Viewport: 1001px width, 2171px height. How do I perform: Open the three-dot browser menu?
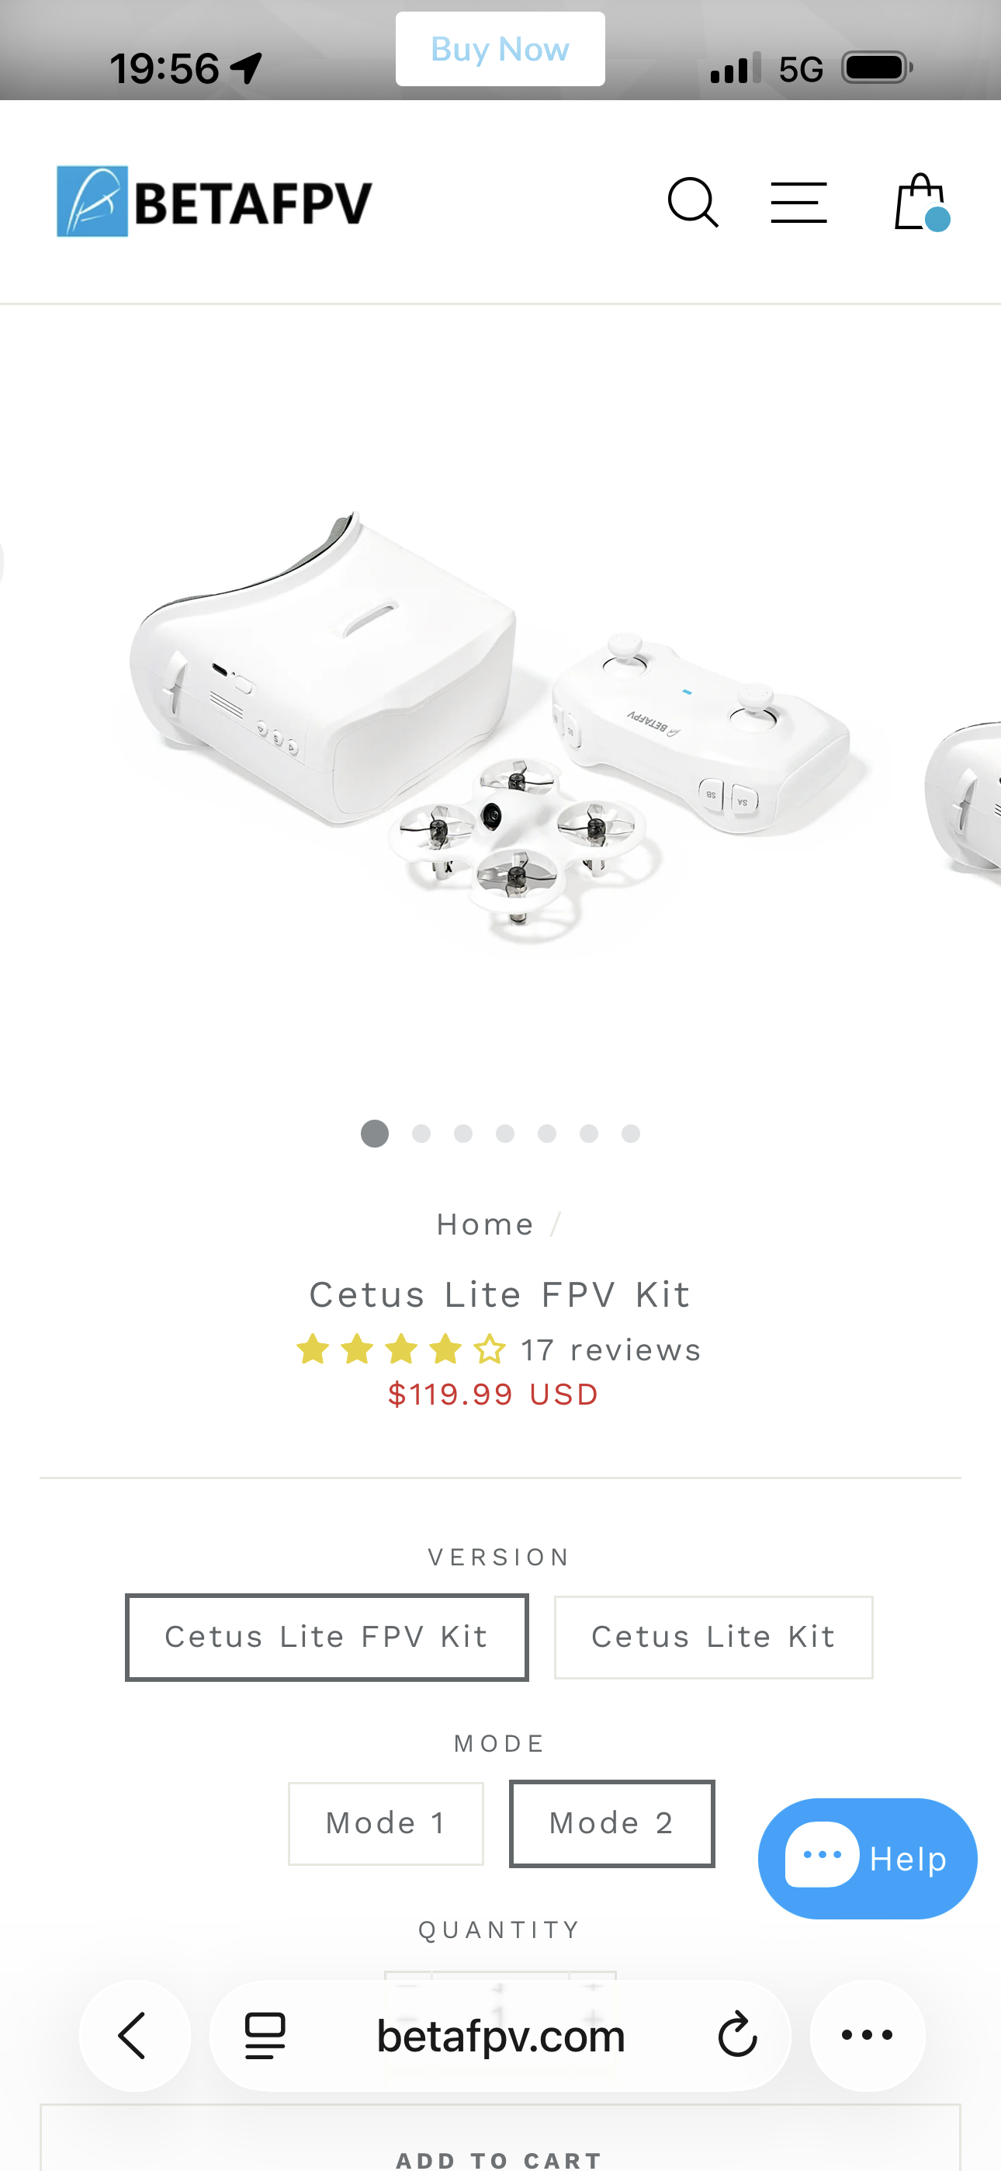tap(867, 2035)
